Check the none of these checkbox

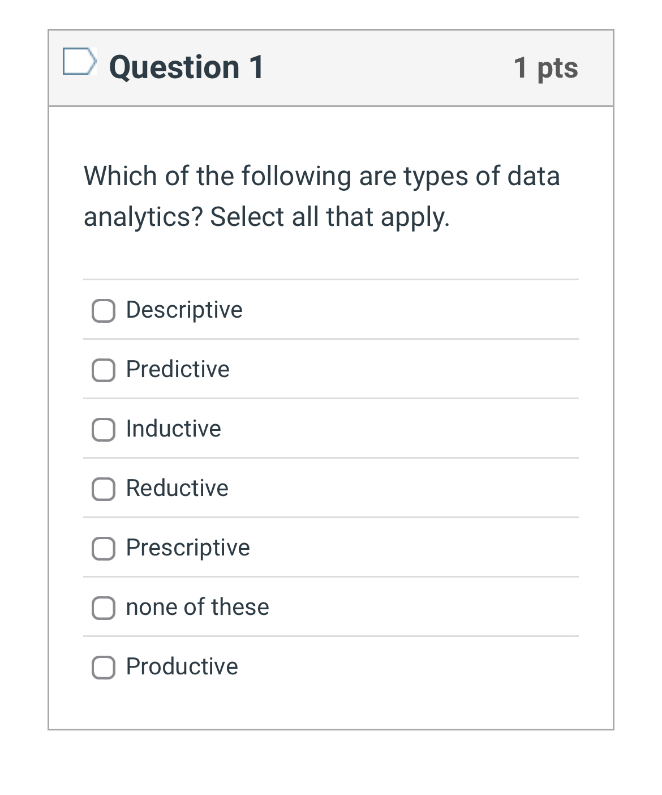click(103, 609)
